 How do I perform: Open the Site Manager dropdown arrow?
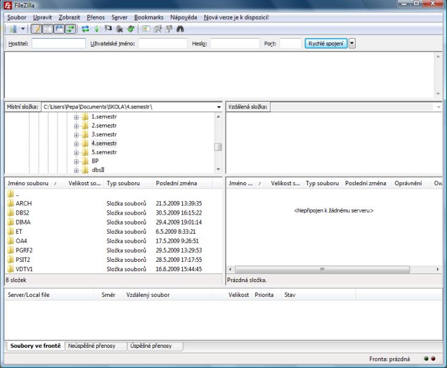(x=23, y=29)
